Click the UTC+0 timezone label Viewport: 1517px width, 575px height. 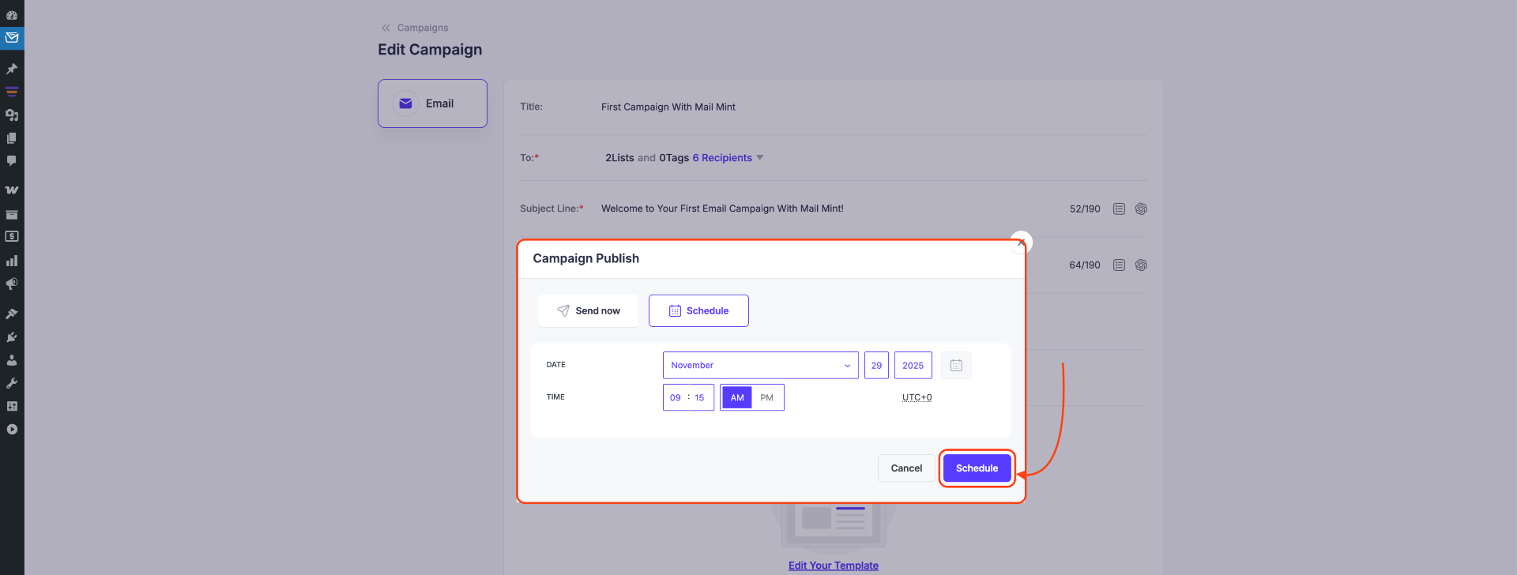pyautogui.click(x=917, y=397)
